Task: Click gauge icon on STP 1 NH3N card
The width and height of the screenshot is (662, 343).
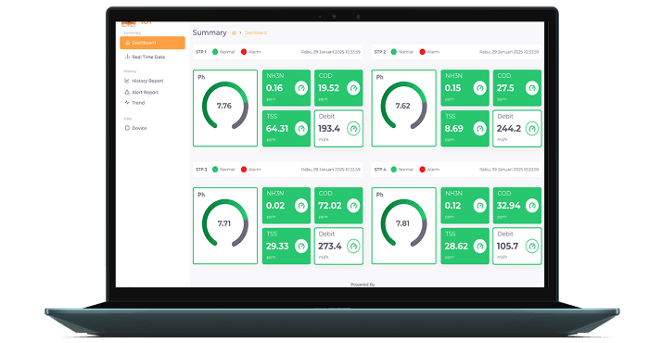Action: (x=301, y=88)
